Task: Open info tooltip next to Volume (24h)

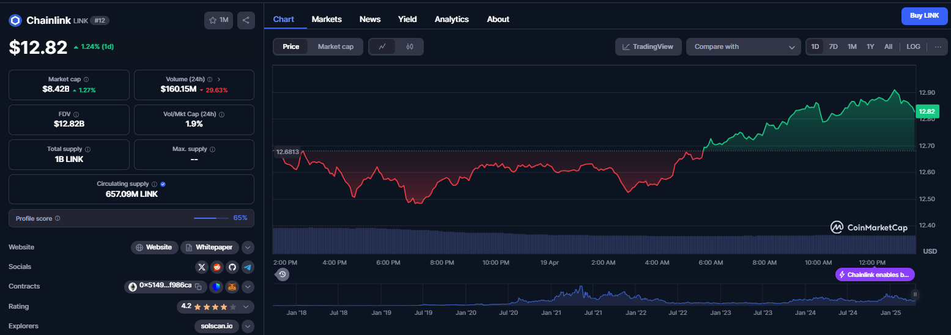Action: pos(210,79)
